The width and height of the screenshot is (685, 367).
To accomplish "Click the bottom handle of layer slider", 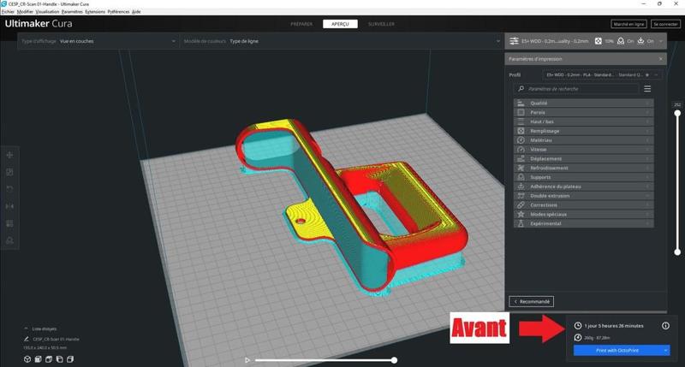I will pos(677,252).
